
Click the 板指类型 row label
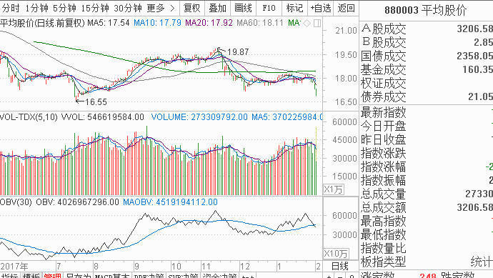384,262
